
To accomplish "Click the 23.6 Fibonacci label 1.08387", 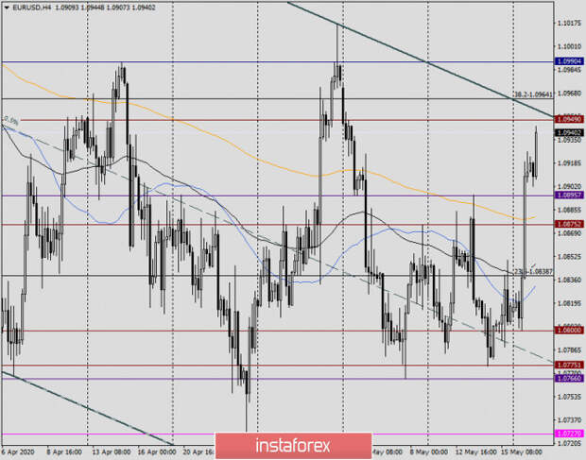I will pyautogui.click(x=532, y=272).
